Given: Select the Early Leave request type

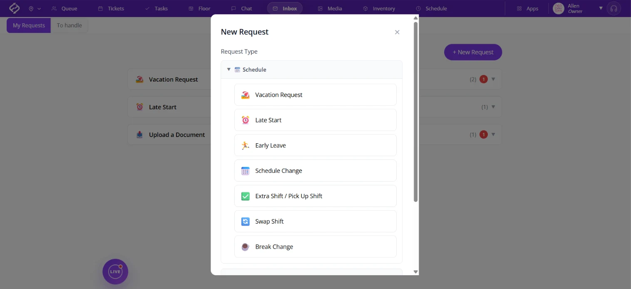Looking at the screenshot, I should tap(315, 145).
